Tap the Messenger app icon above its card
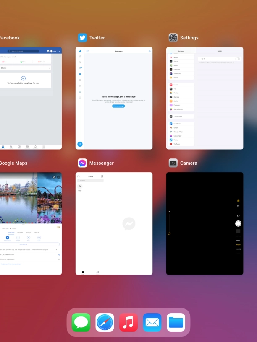257x342 pixels. tap(83, 163)
